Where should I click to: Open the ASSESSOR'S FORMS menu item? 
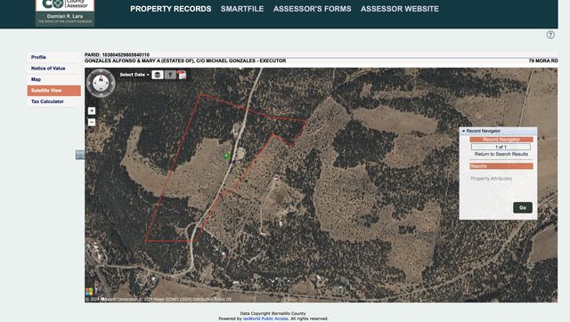(x=313, y=9)
